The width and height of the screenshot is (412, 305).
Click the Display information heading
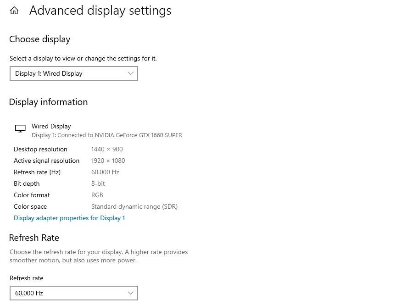(48, 102)
